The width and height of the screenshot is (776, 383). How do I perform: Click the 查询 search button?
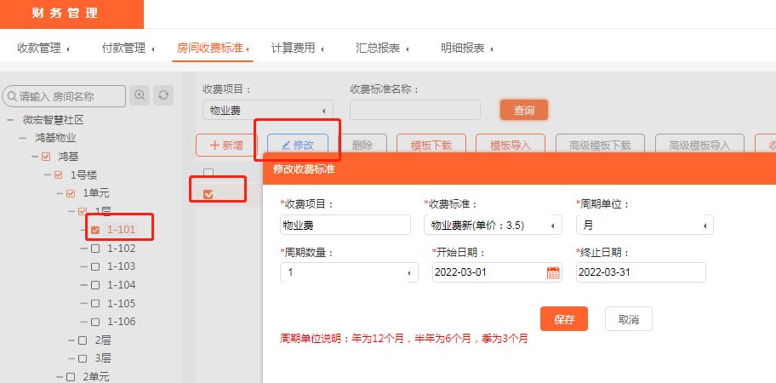[523, 111]
